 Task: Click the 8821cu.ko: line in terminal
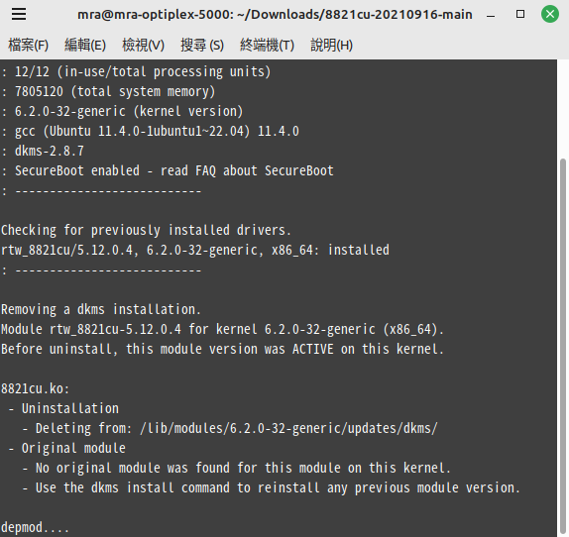36,388
